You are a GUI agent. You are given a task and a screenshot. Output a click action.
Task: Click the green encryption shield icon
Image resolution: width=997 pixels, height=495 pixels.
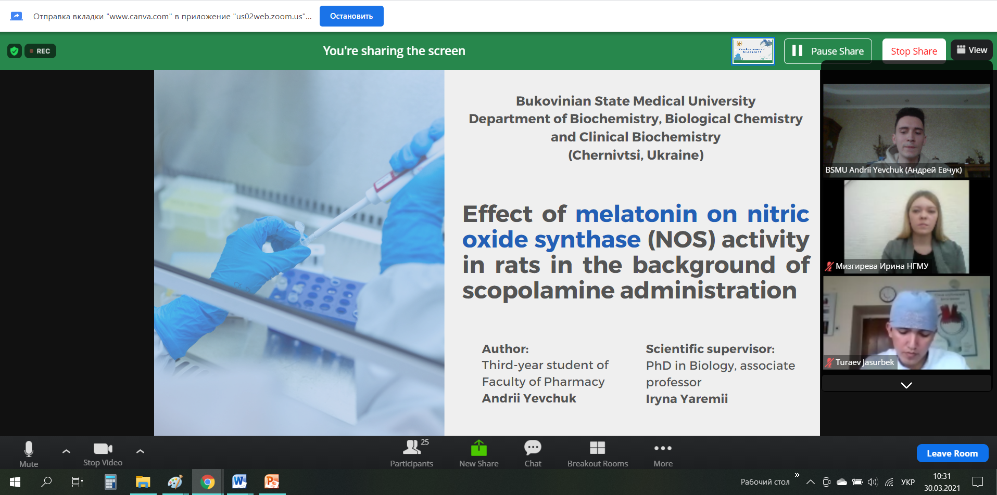pyautogui.click(x=15, y=51)
